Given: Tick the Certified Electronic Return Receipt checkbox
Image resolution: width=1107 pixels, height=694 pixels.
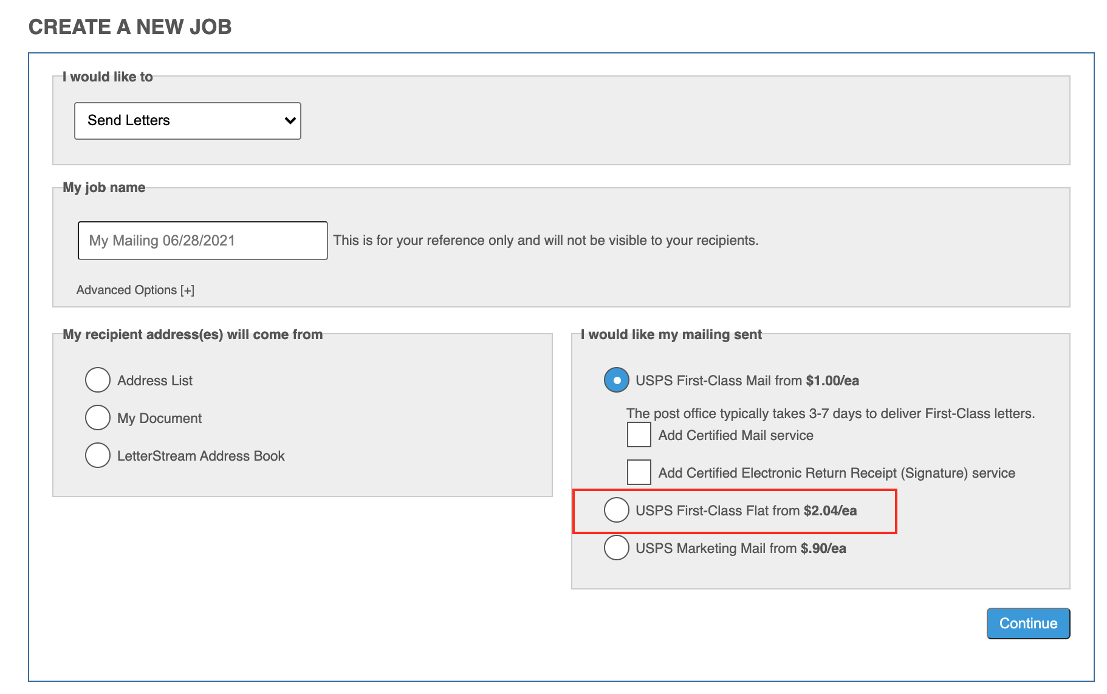Looking at the screenshot, I should [639, 472].
